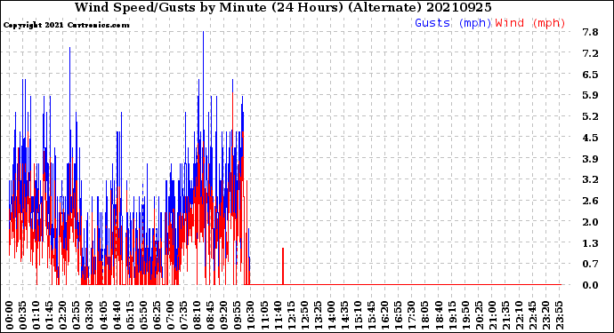Click the 23:55 time axis label
Image resolution: width=614 pixels, height=333 pixels.
click(x=559, y=315)
